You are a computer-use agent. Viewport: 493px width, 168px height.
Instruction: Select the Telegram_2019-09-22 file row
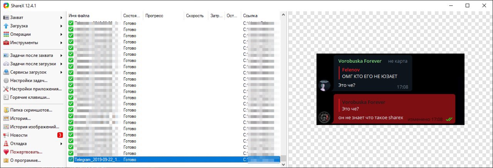coord(174,159)
